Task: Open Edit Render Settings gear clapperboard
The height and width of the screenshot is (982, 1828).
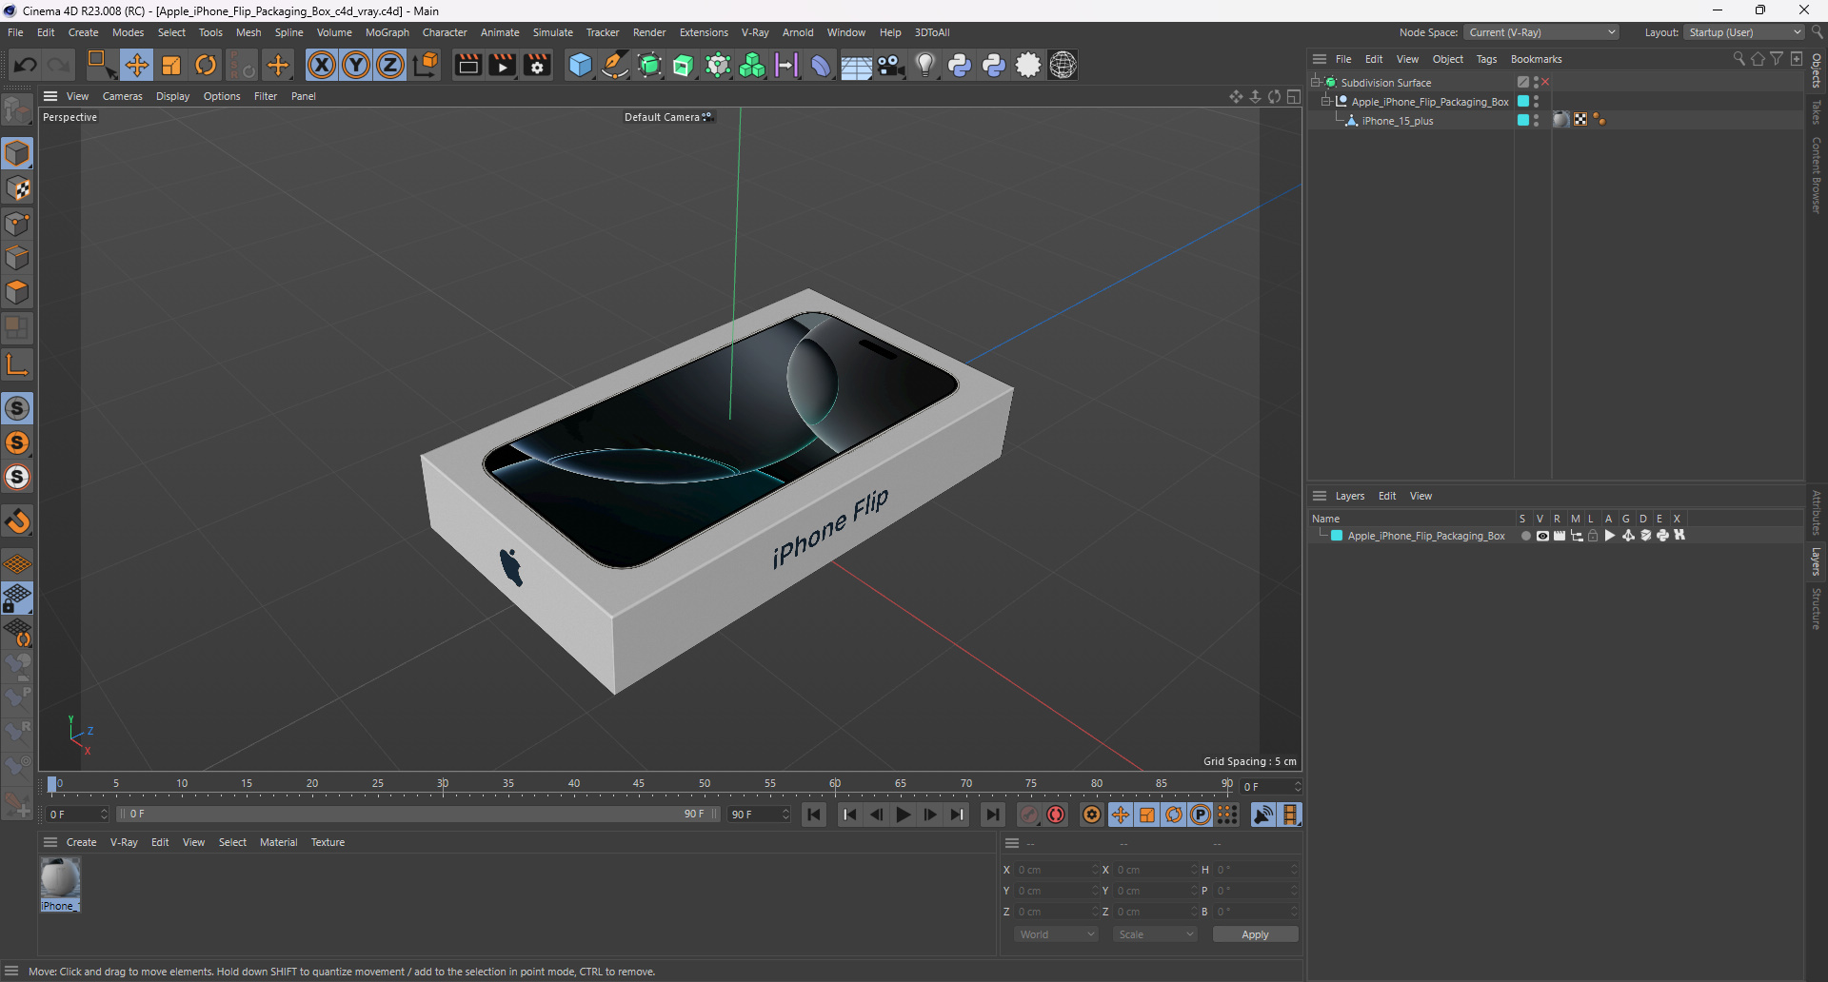Action: [x=538, y=65]
